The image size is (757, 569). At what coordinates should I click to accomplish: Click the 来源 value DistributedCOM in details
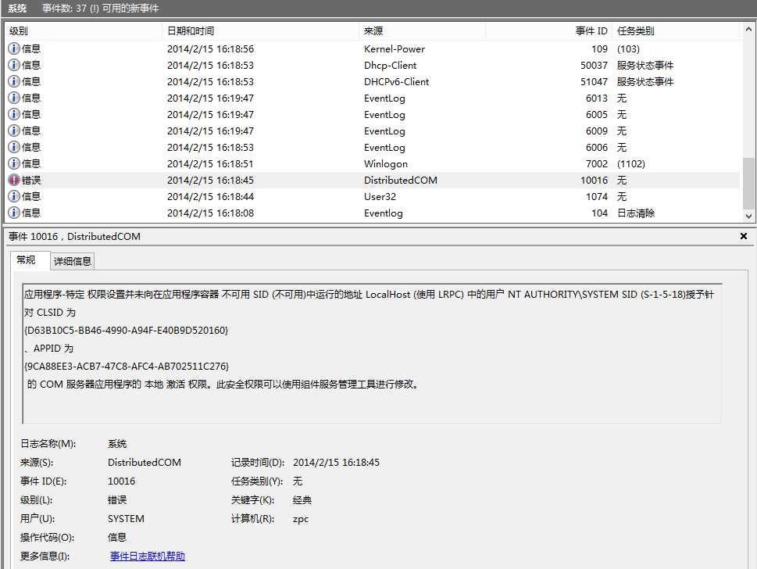145,462
